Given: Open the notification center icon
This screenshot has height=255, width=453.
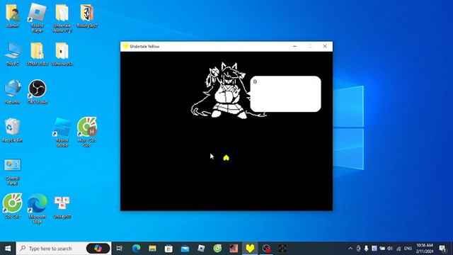Looking at the screenshot, I should click(x=442, y=249).
